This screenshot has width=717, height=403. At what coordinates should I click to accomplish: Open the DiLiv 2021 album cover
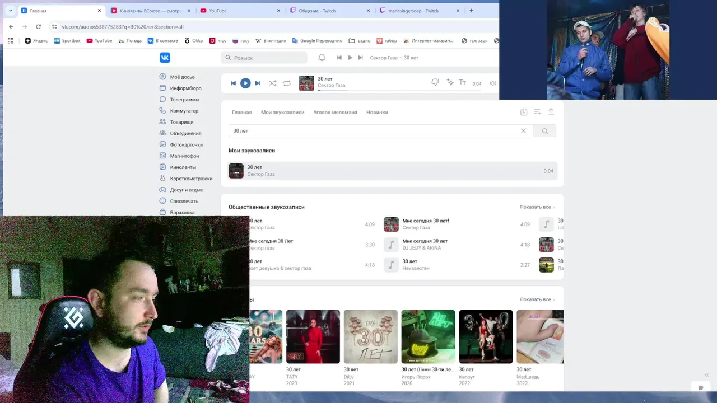point(371,336)
